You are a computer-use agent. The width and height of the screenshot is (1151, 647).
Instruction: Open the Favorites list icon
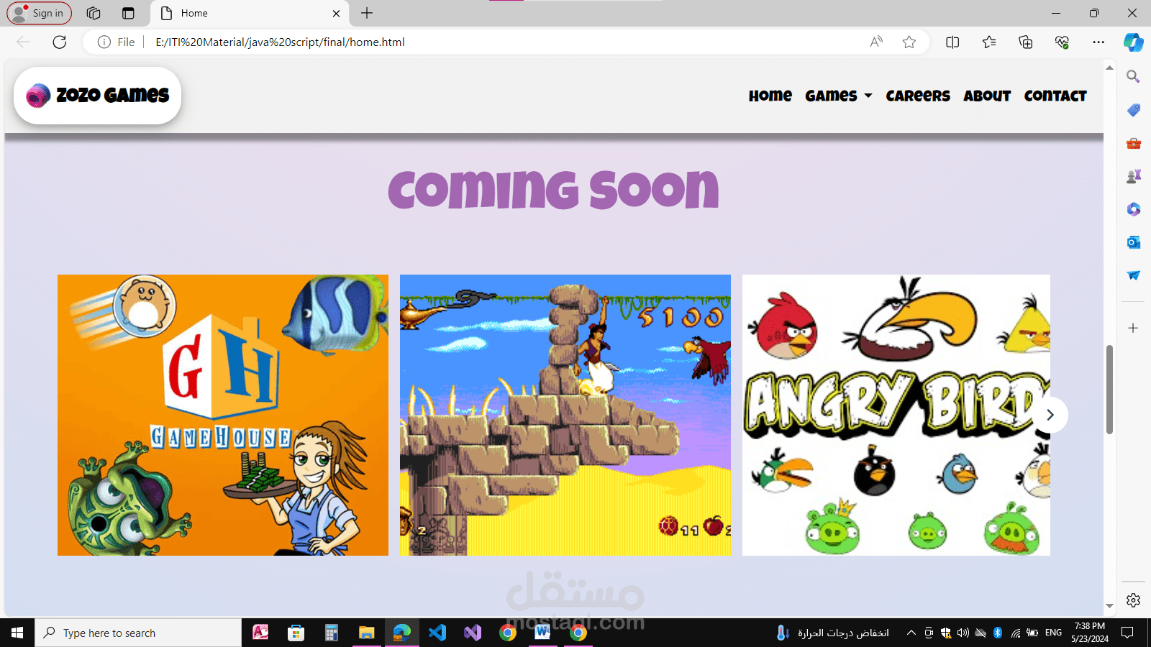tap(989, 42)
